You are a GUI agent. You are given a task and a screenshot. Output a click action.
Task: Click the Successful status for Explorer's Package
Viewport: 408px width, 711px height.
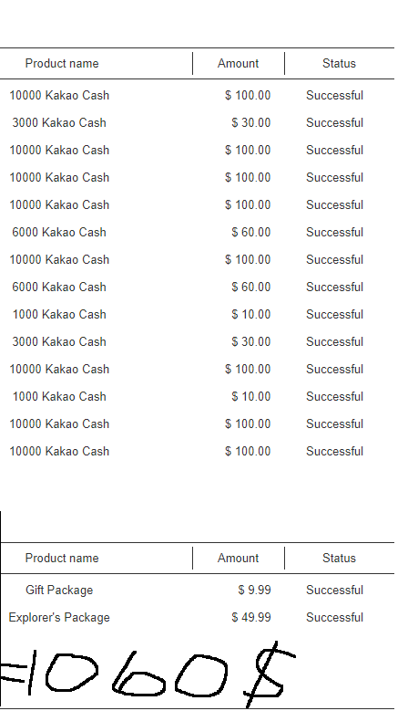point(334,618)
